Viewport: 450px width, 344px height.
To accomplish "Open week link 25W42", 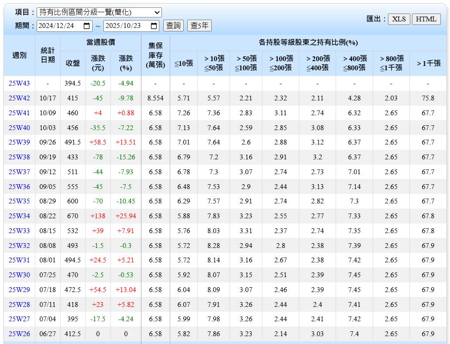I will 19,98.
